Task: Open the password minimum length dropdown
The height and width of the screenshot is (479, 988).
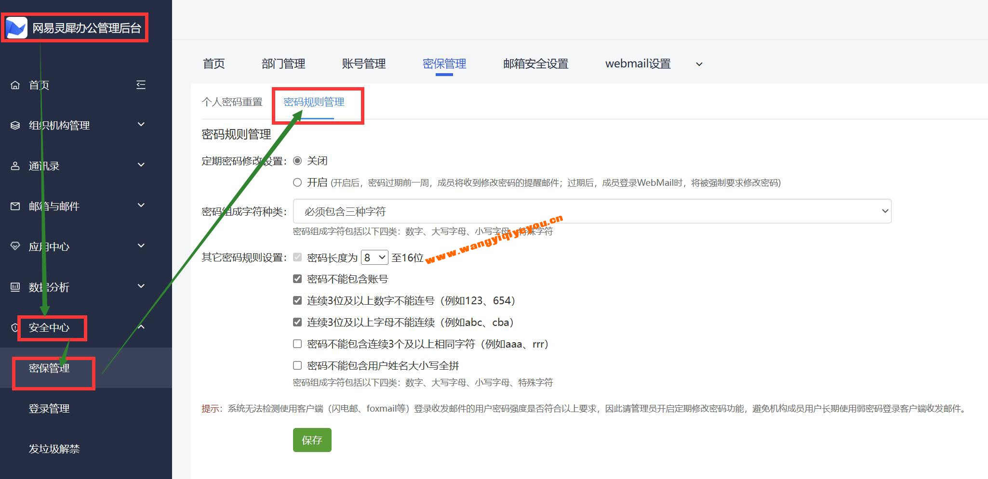Action: [x=374, y=258]
